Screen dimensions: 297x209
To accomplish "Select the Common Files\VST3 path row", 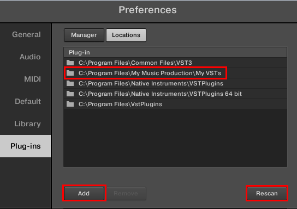I will pyautogui.click(x=175, y=63).
